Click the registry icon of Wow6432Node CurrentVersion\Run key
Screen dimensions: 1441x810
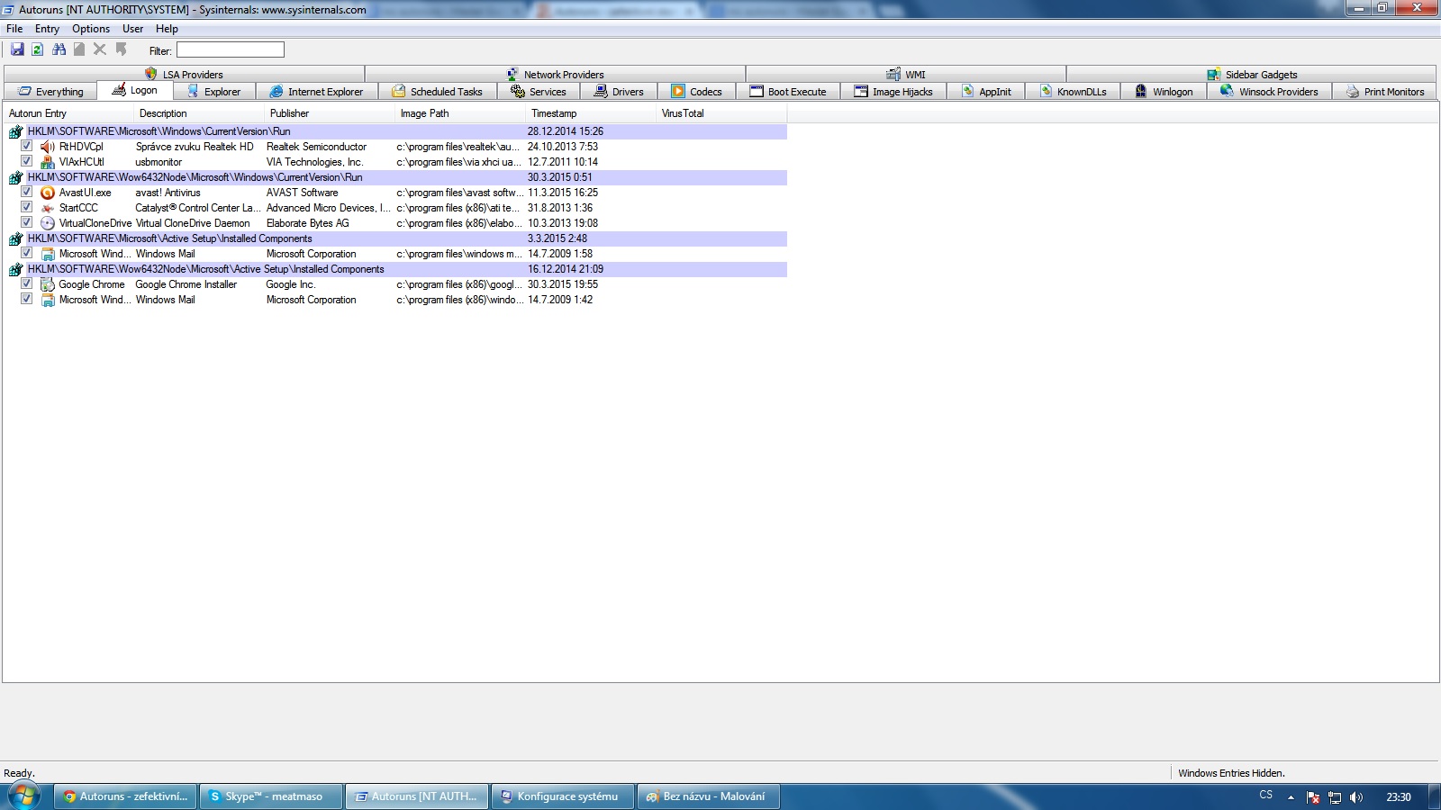pos(15,177)
